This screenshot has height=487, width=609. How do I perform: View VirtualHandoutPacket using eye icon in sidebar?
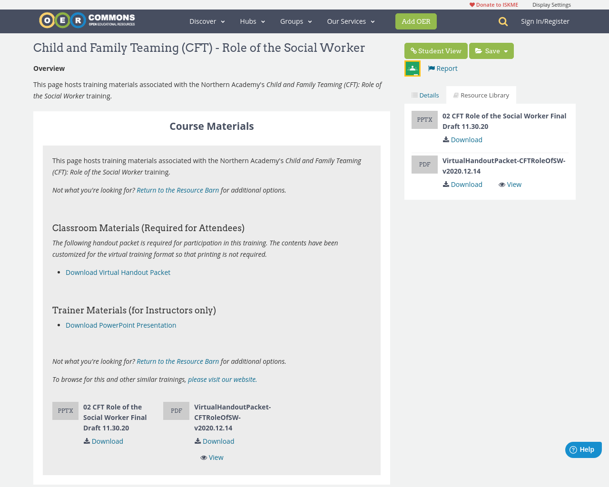[510, 184]
